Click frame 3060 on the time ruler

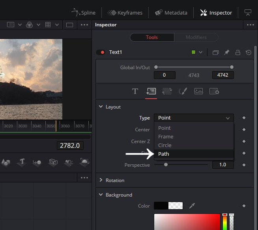point(65,126)
